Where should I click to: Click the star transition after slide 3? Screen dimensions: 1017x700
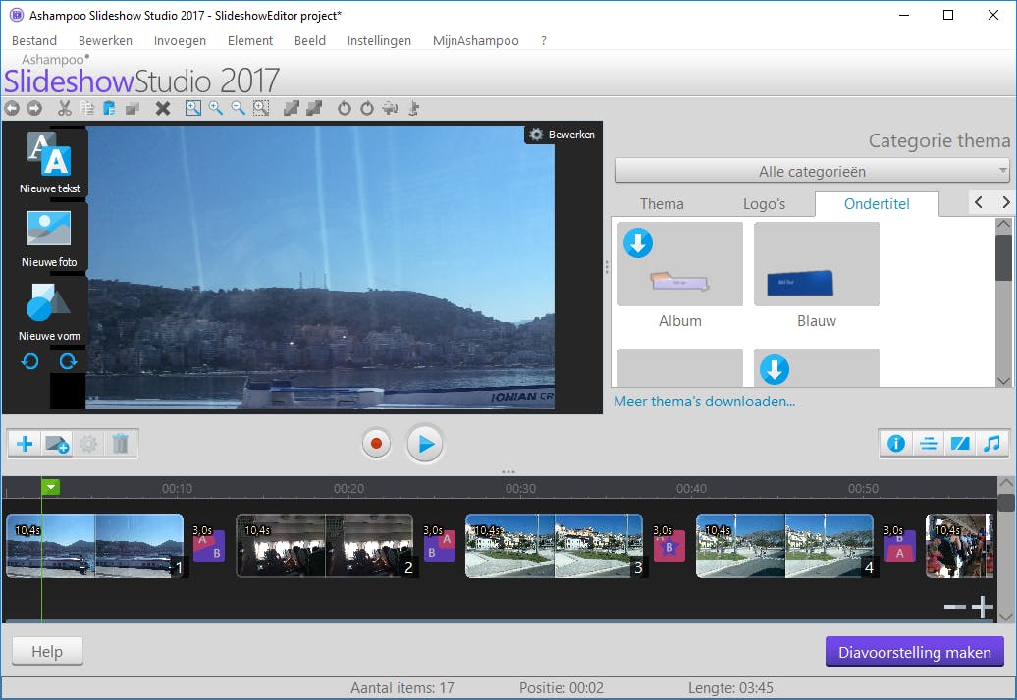[669, 545]
